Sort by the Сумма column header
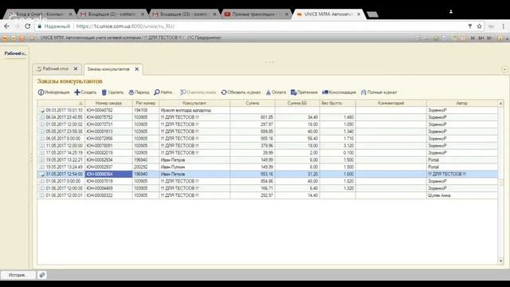The image size is (510, 287). click(x=253, y=103)
